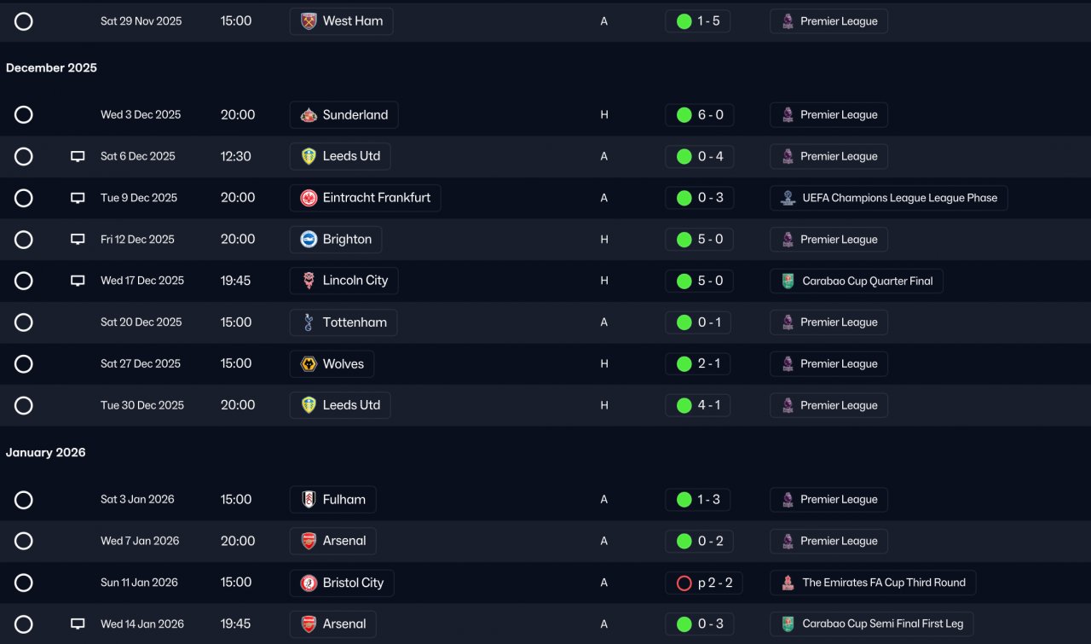Click the Sunderland club badge
The image size is (1091, 644).
309,115
